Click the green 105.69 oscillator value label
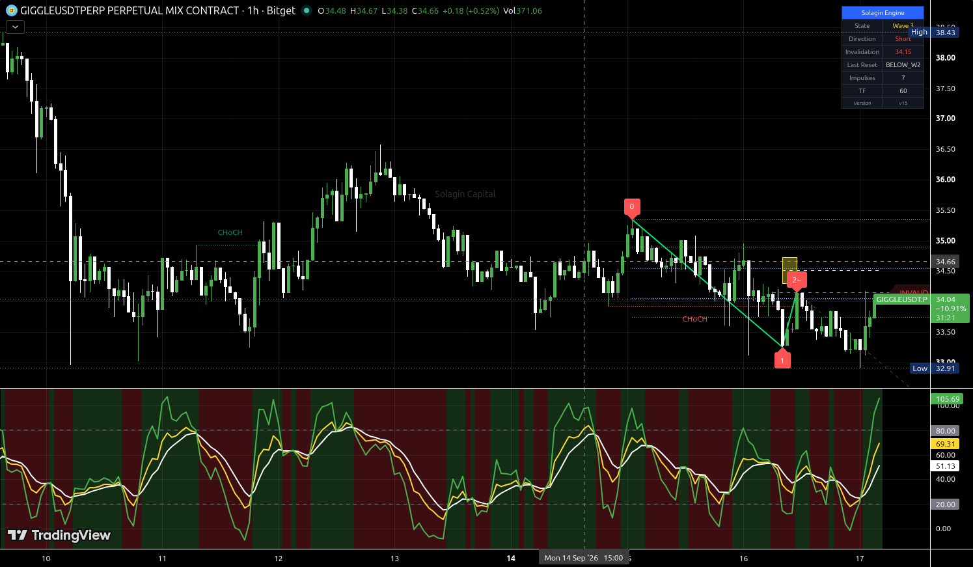The image size is (973, 567). (x=947, y=399)
